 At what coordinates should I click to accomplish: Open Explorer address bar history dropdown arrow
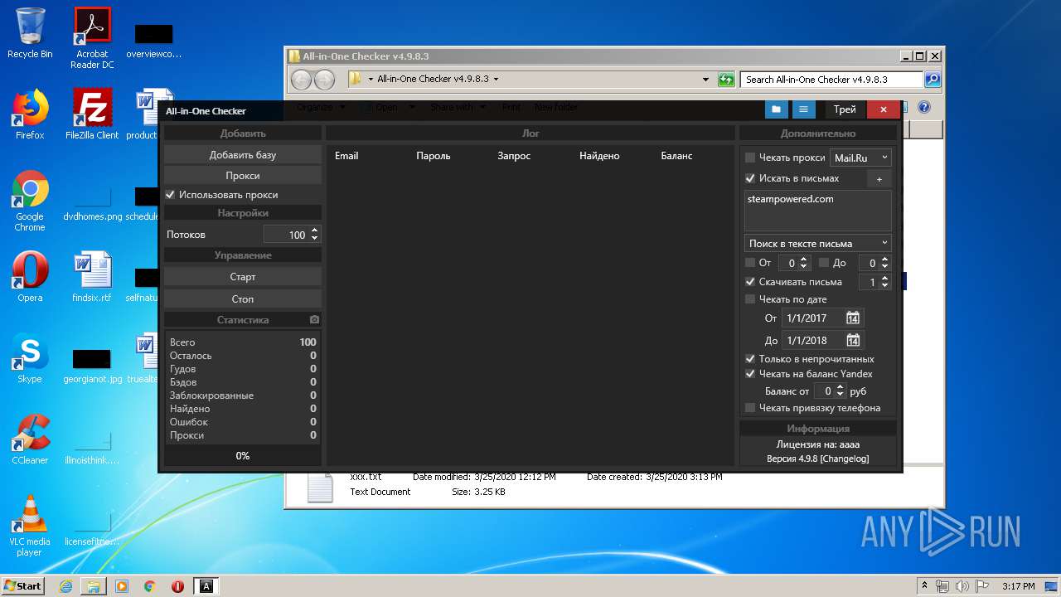705,80
